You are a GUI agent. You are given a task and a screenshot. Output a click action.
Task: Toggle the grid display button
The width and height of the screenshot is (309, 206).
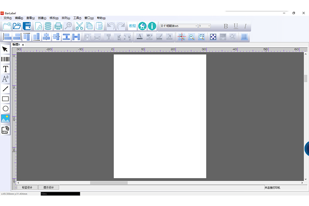click(244, 37)
